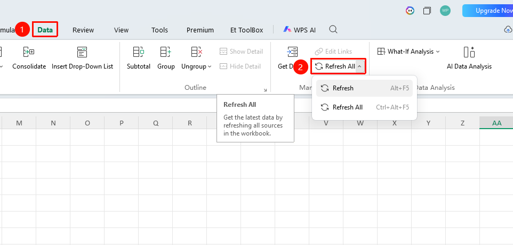Screen dimensions: 513x245
Task: Click the Upgrade Now button
Action: click(x=487, y=11)
